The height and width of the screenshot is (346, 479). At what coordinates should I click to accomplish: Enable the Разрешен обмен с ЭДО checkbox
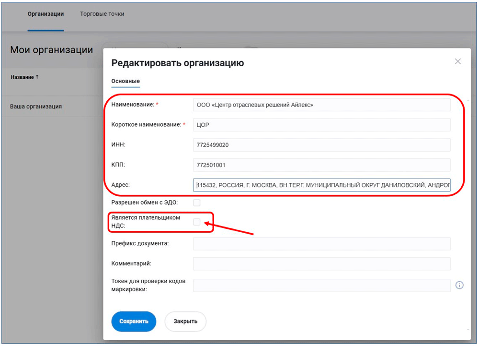(197, 203)
